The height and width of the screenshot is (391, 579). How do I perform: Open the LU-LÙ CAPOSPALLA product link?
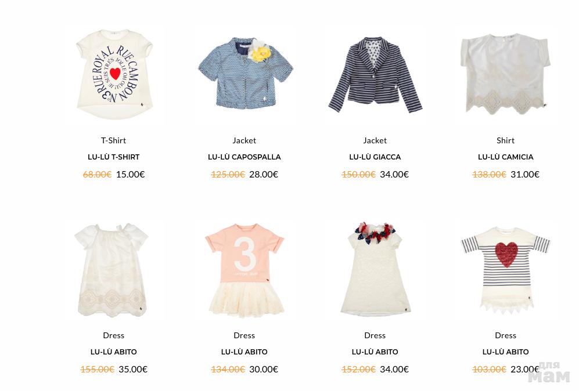pos(244,157)
